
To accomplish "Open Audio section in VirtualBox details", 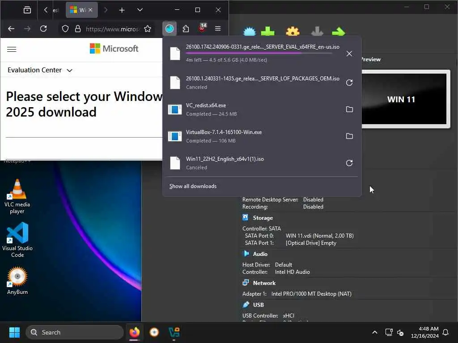I will coord(260,254).
